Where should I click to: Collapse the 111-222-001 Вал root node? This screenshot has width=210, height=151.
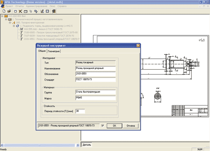tap(2, 16)
